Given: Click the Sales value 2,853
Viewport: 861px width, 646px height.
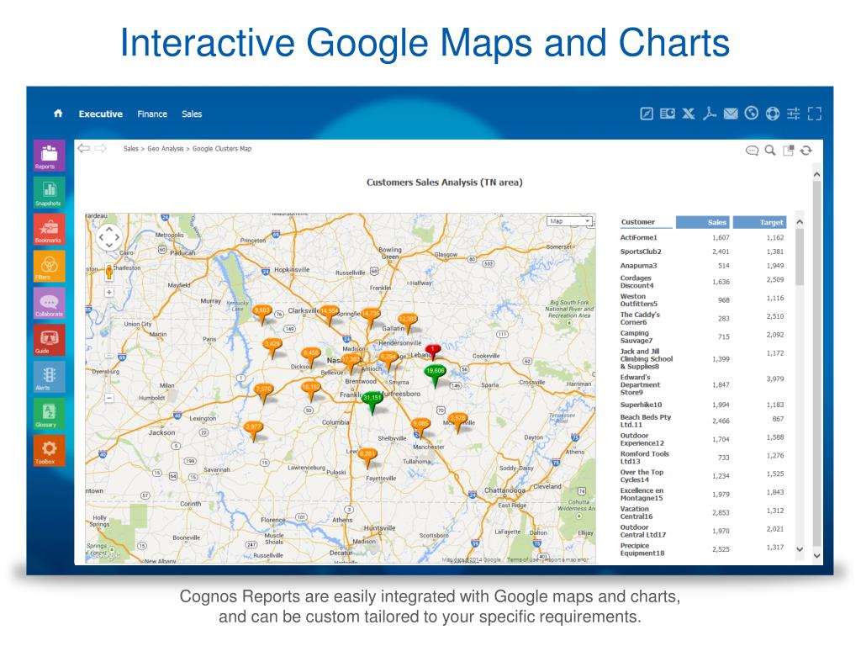Looking at the screenshot, I should (x=721, y=512).
